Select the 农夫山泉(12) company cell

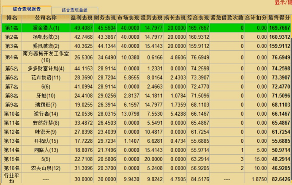(46, 168)
